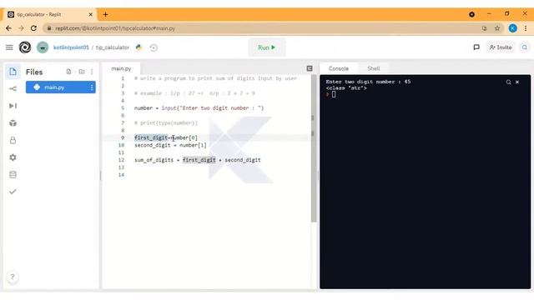
Task: Run the program with Run button
Action: (x=267, y=47)
